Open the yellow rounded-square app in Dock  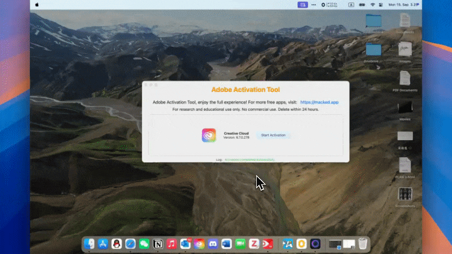point(301,244)
